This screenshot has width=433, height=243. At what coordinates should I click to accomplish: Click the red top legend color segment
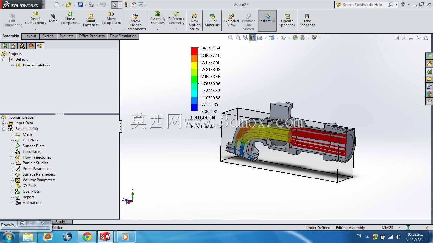point(194,51)
